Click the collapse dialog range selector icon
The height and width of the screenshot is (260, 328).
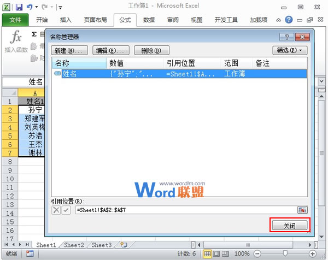(302, 210)
